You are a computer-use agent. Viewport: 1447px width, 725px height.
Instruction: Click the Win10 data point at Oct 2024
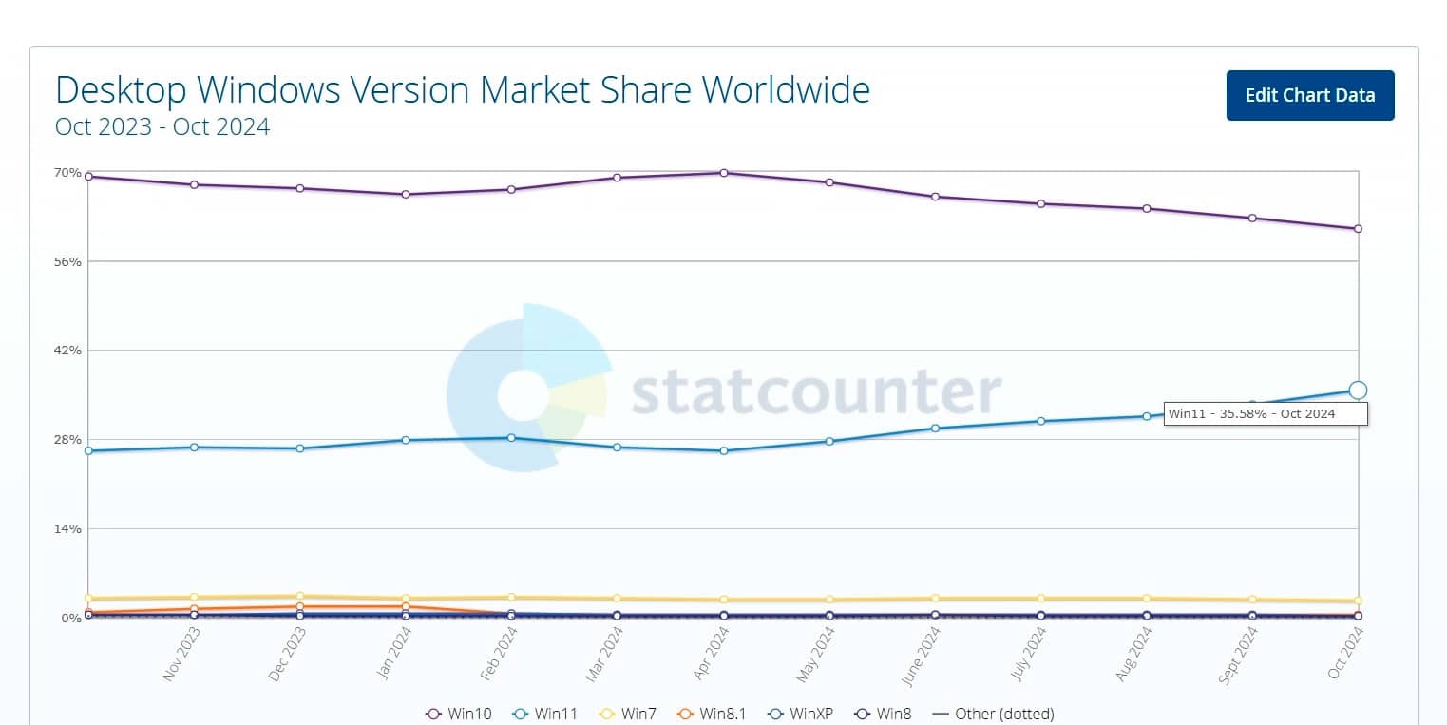tap(1359, 229)
